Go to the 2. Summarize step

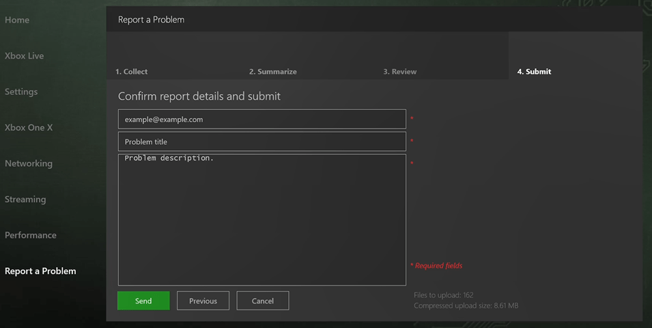click(x=273, y=72)
